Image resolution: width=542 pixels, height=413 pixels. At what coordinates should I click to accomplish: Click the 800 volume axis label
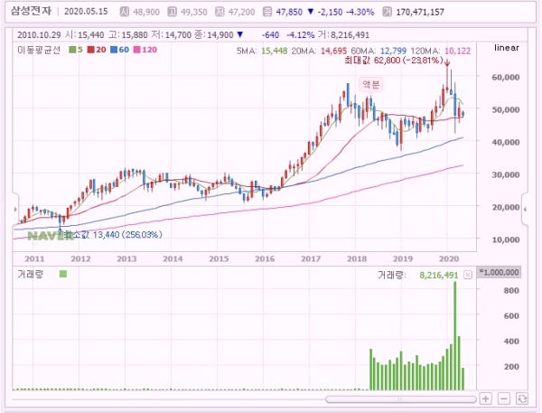click(511, 291)
